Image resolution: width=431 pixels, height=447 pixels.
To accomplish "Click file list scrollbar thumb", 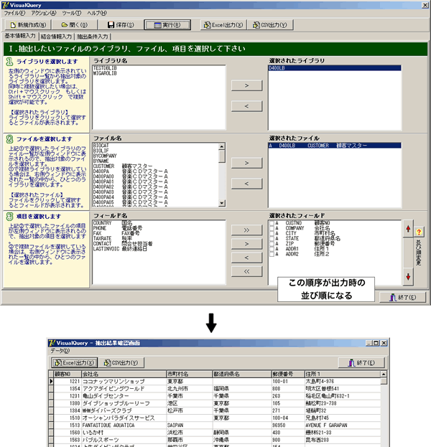I will point(222,156).
